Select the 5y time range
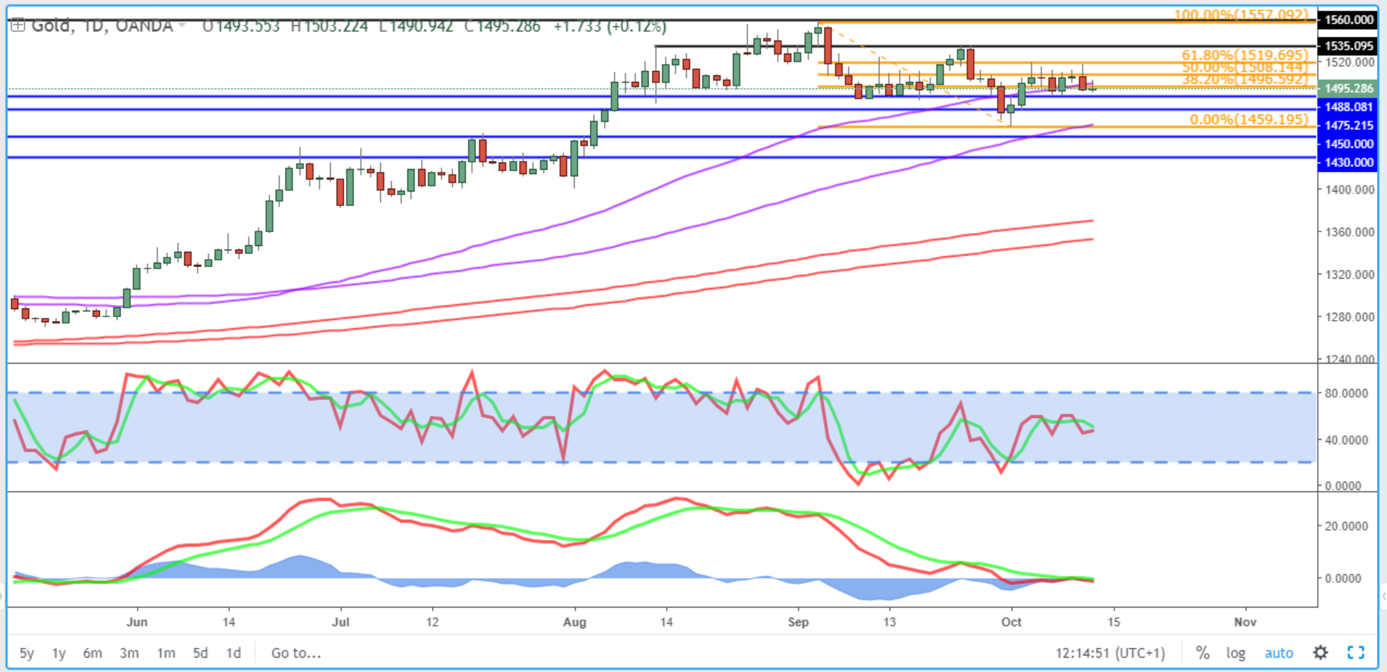 pyautogui.click(x=27, y=653)
